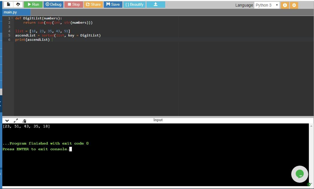Open the info icon next to Language
This screenshot has width=314, height=189.
pyautogui.click(x=285, y=5)
